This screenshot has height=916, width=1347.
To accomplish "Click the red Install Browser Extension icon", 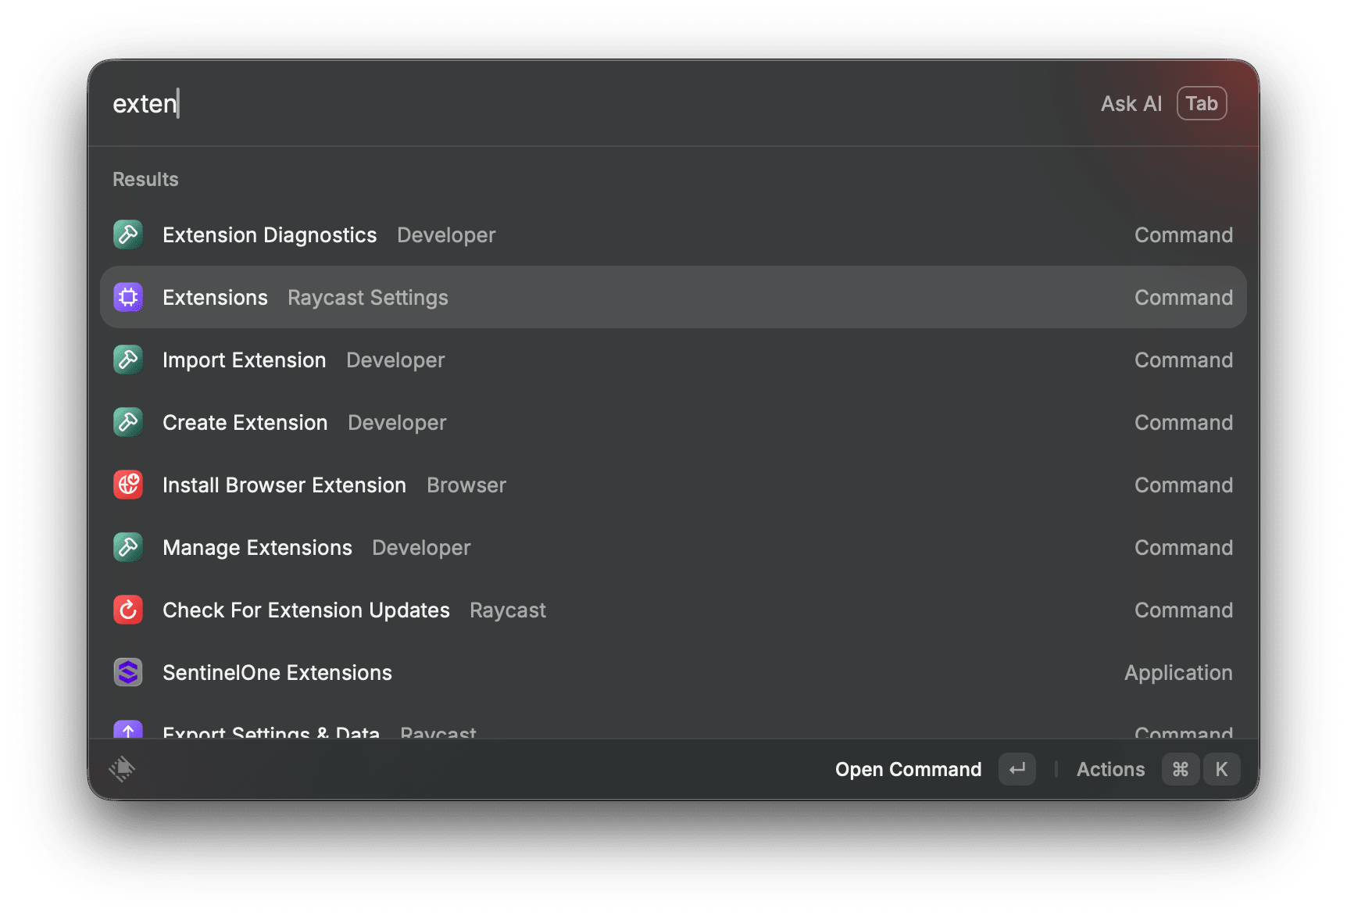I will (x=128, y=485).
